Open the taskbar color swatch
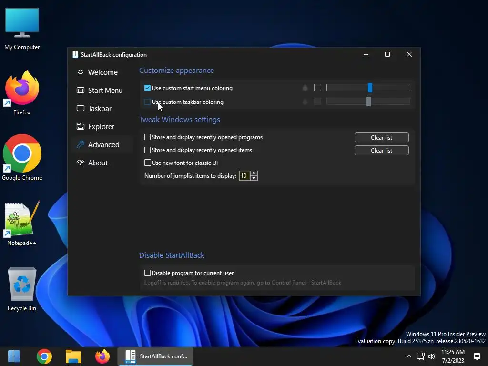The height and width of the screenshot is (366, 488). pos(317,102)
